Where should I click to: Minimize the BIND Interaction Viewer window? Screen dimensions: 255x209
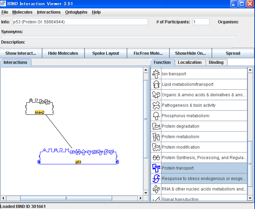[x=234, y=3]
